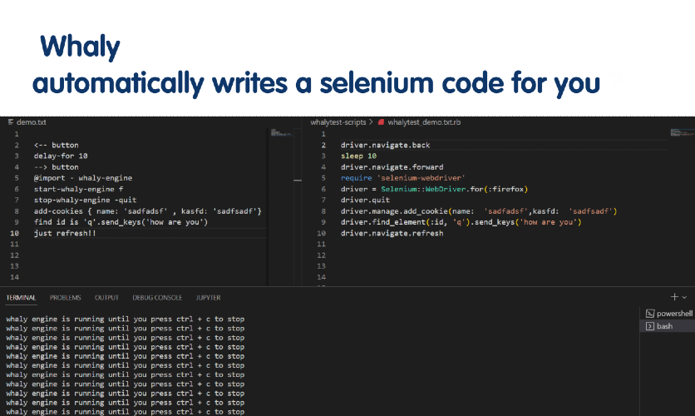Click line 'stop-whaly-engine -quit'

(x=85, y=200)
